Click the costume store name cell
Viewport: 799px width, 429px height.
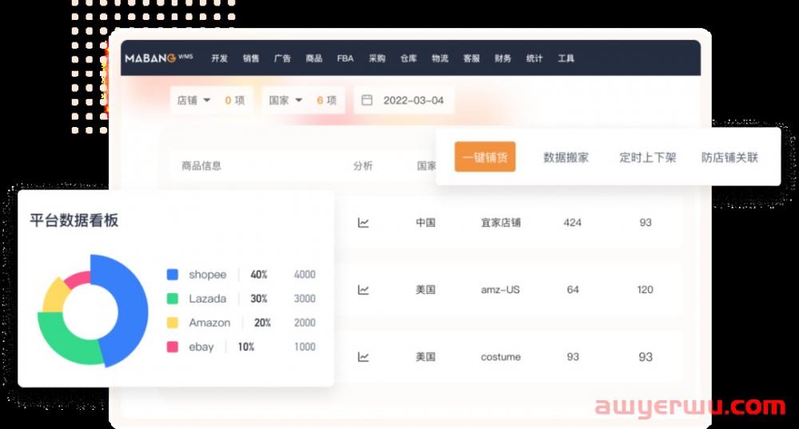(501, 357)
